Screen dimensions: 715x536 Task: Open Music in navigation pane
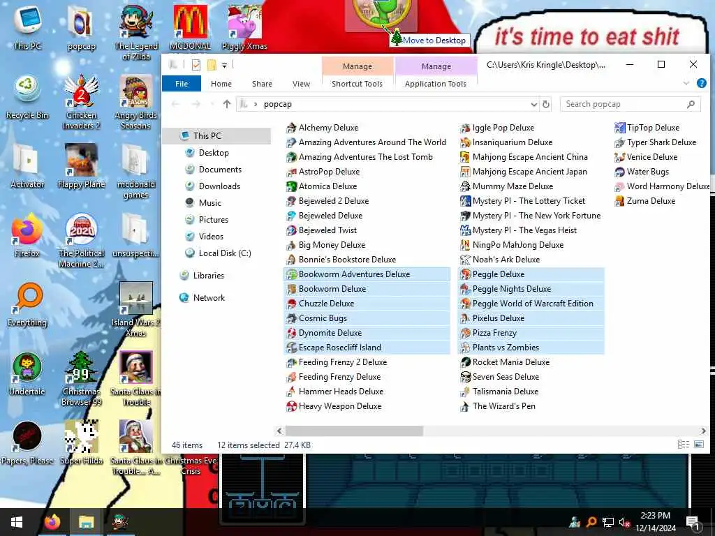pyautogui.click(x=209, y=203)
